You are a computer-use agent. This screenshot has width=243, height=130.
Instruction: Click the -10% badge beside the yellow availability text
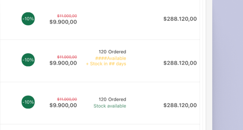click(28, 60)
